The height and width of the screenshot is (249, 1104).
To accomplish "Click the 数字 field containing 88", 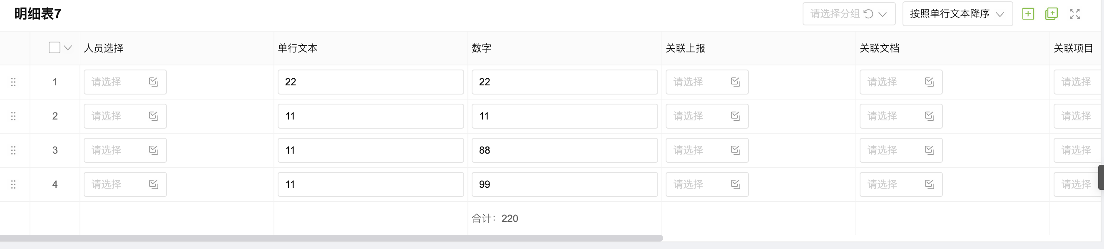I will click(x=564, y=150).
